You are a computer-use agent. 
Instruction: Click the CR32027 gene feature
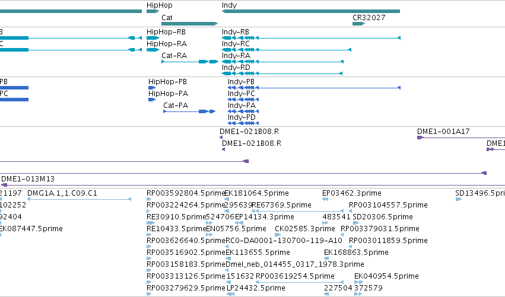358,24
